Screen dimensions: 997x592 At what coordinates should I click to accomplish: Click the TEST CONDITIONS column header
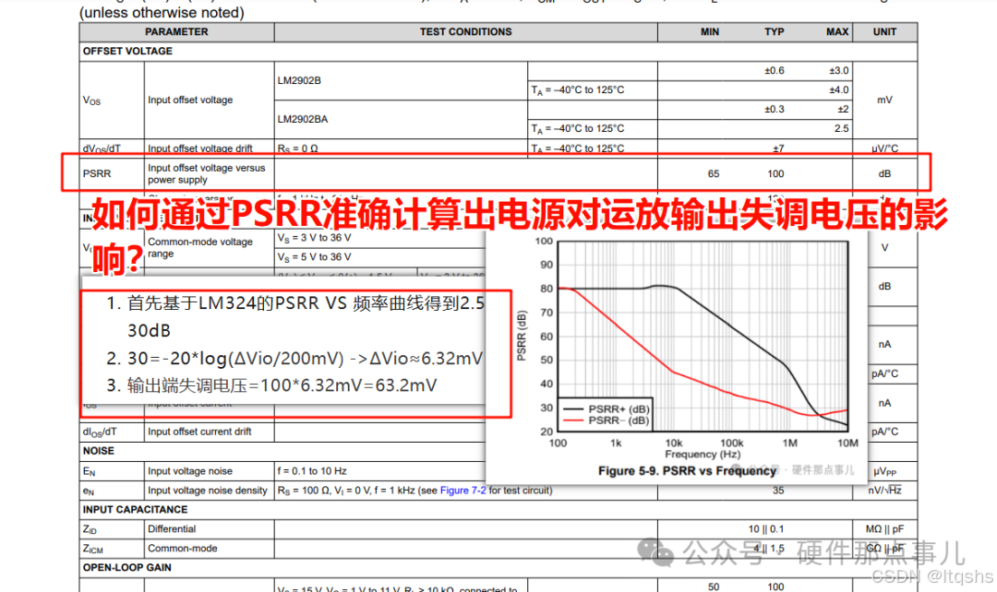pyautogui.click(x=465, y=31)
